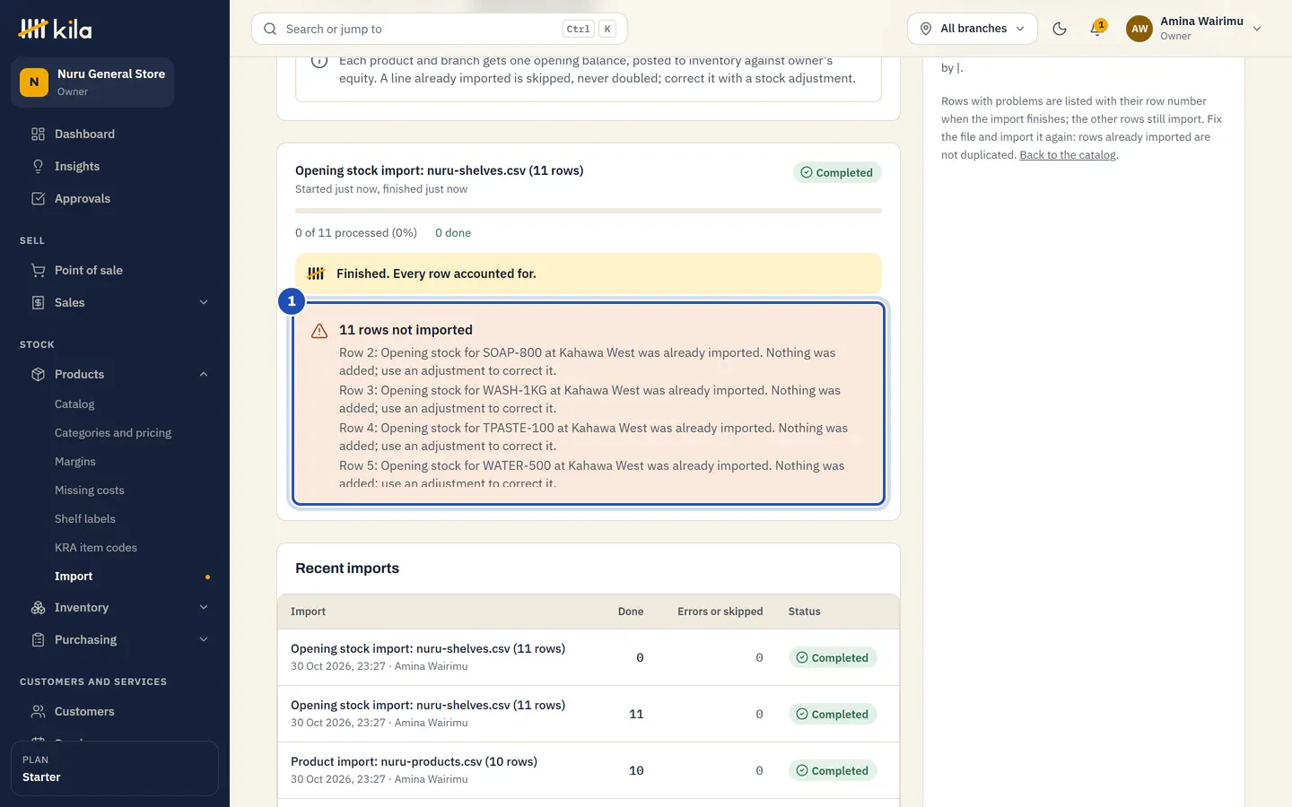Expand the Inventory section chevron

(204, 607)
